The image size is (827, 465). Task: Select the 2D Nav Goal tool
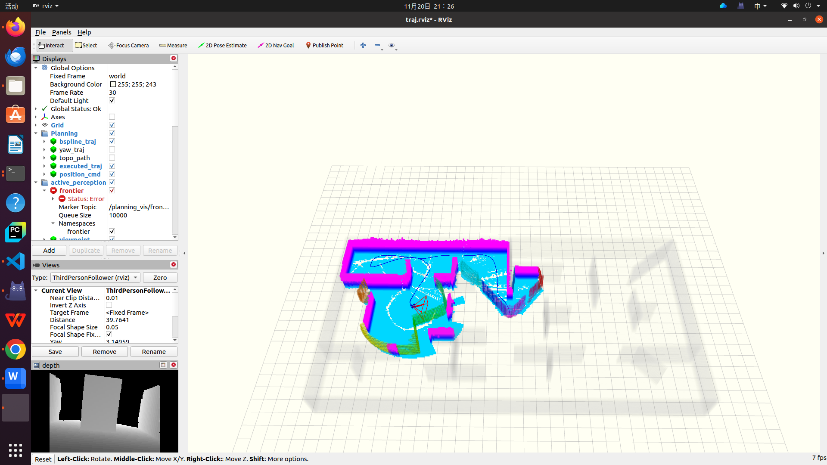pos(276,45)
